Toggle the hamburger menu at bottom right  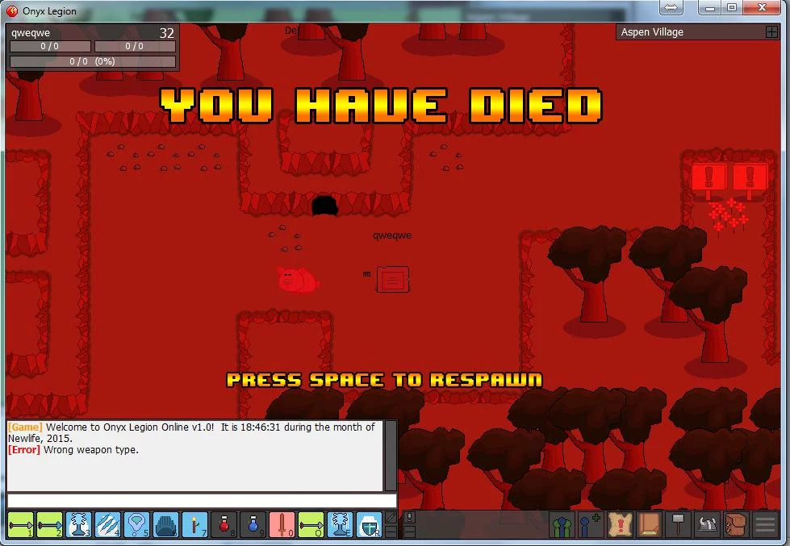coord(765,524)
